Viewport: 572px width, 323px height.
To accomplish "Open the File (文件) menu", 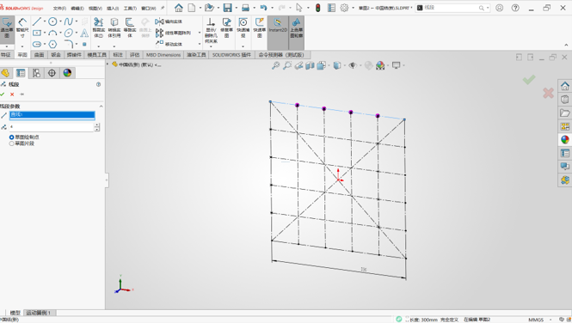I will pos(59,8).
